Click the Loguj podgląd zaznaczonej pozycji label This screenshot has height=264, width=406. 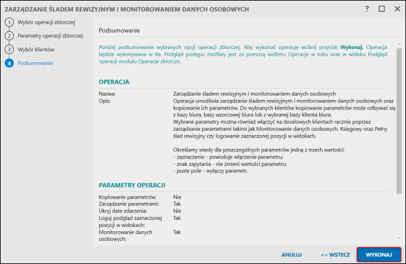point(131,221)
